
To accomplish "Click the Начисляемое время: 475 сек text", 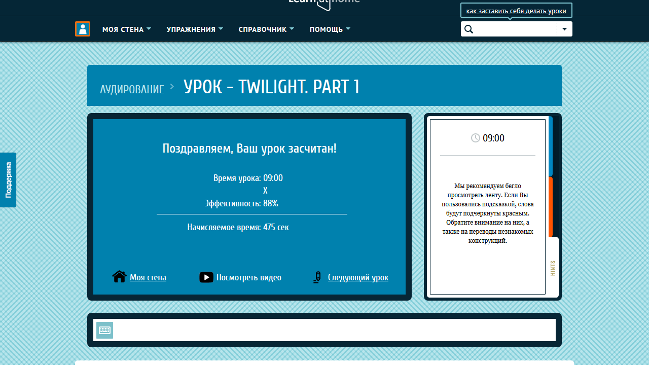I will [238, 227].
